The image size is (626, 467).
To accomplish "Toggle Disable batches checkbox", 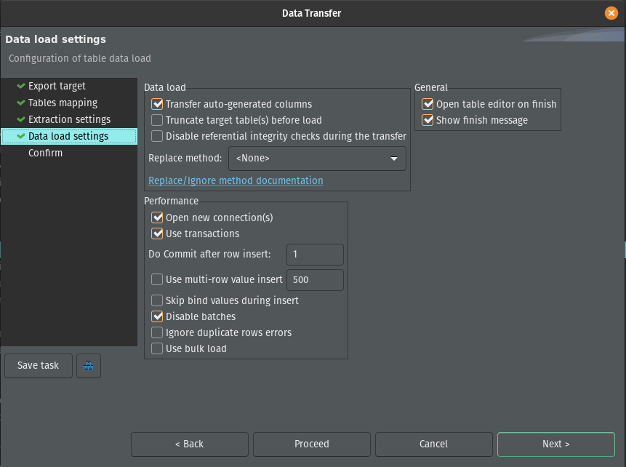I will click(157, 316).
